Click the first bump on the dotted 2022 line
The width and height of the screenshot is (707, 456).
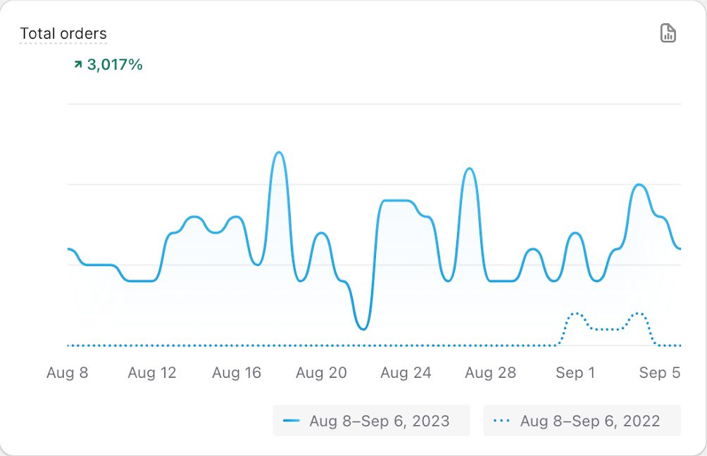575,314
